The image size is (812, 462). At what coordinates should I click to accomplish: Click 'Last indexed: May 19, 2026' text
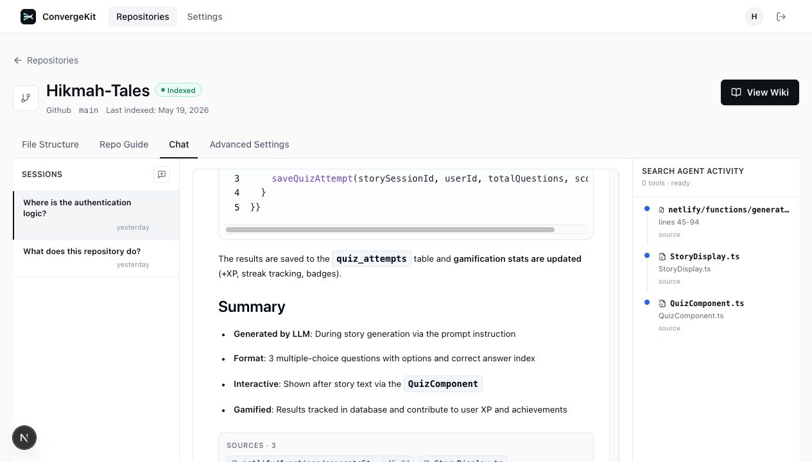tap(157, 110)
